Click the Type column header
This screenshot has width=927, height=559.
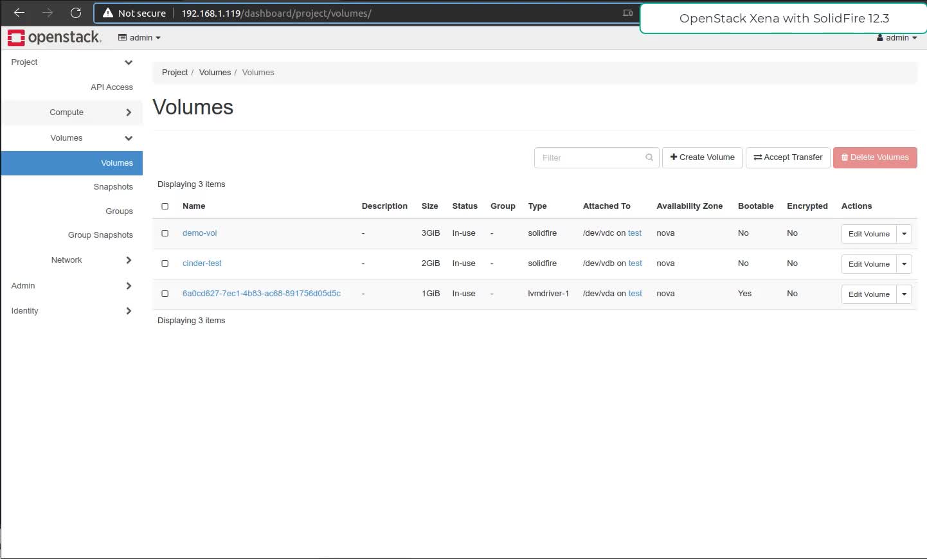(537, 206)
